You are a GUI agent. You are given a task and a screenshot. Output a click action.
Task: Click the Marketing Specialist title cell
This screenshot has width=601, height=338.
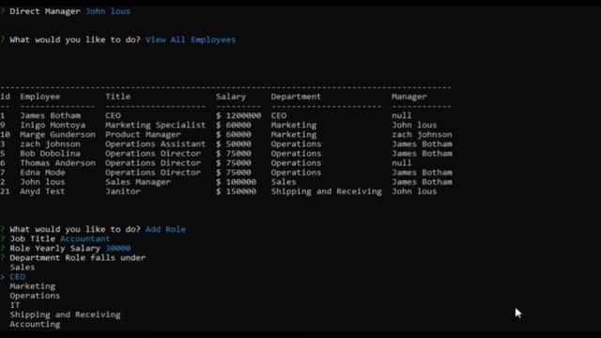[x=156, y=125]
